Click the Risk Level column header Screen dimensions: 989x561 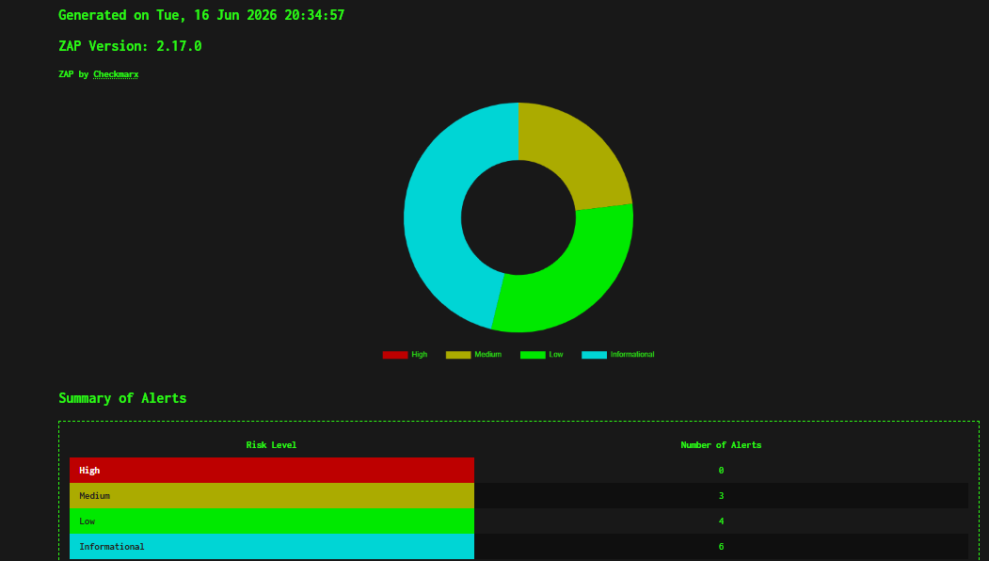(271, 445)
